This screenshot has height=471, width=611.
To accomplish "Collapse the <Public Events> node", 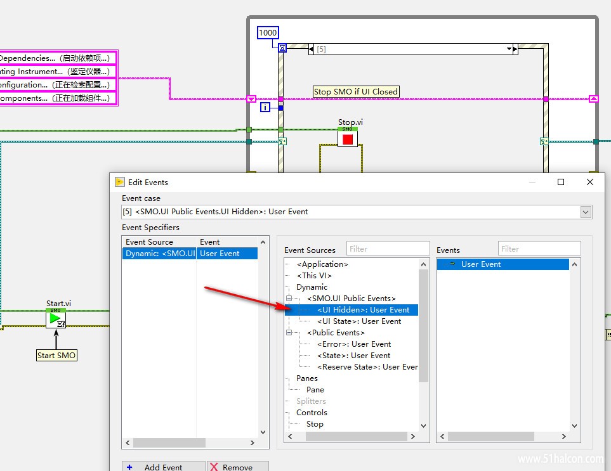I will coord(289,333).
